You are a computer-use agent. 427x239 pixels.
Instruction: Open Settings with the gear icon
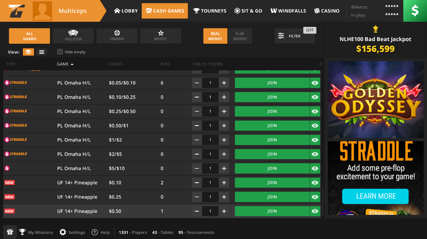[x=63, y=232]
